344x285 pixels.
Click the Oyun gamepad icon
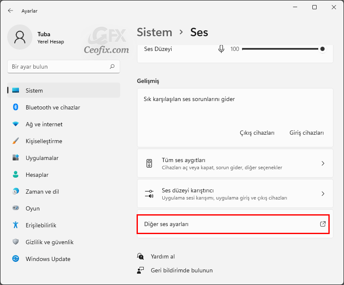pos(16,208)
